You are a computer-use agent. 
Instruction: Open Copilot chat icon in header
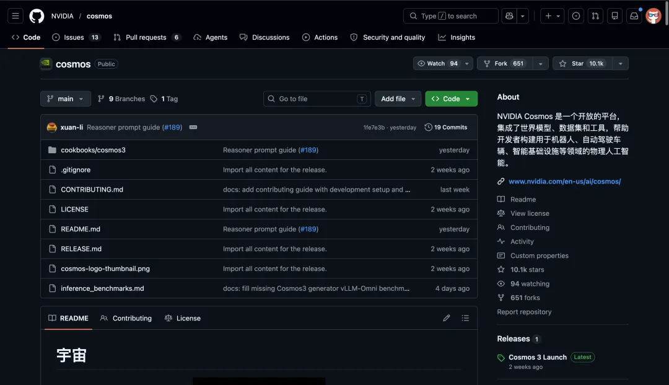click(x=509, y=16)
